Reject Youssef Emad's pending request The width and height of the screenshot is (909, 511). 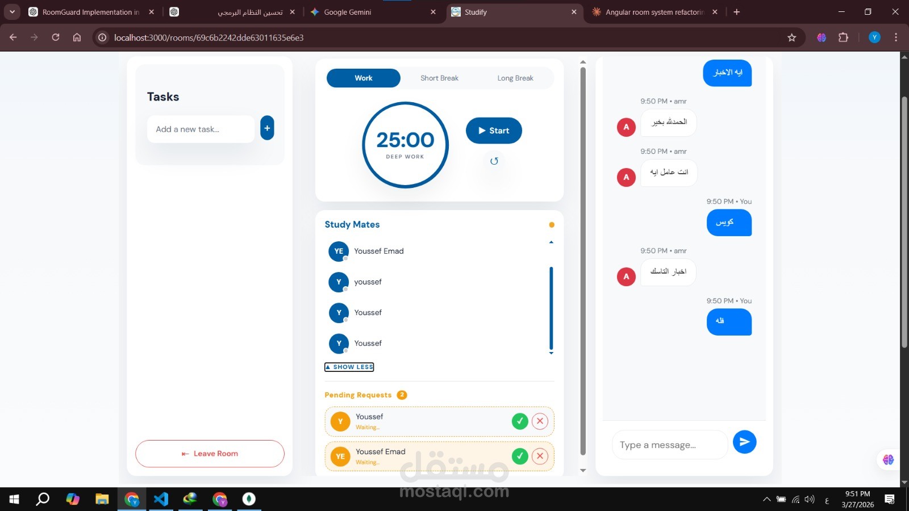point(540,456)
